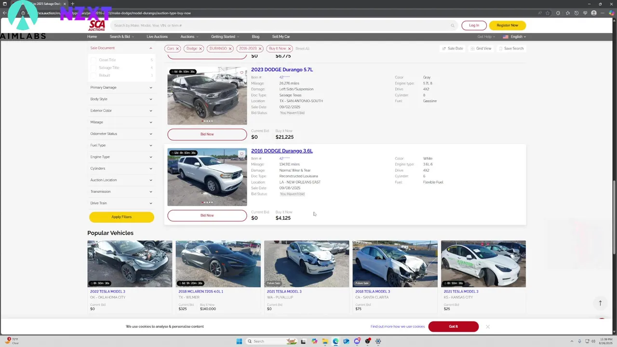Remove the Cars filter chip
This screenshot has height=347, width=617.
[177, 49]
